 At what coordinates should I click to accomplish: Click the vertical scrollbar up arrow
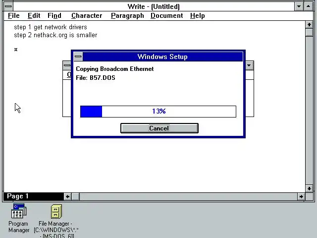309,25
